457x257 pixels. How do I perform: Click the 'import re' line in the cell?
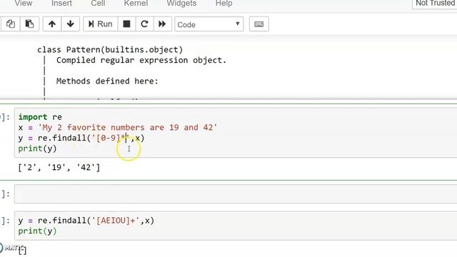tap(40, 117)
